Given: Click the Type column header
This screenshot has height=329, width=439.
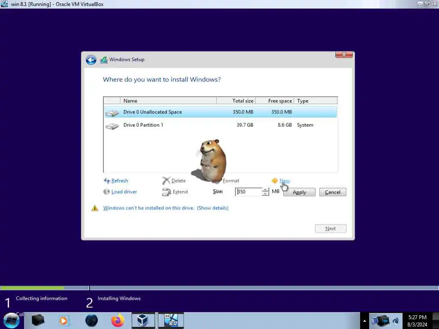Looking at the screenshot, I should click(x=316, y=101).
